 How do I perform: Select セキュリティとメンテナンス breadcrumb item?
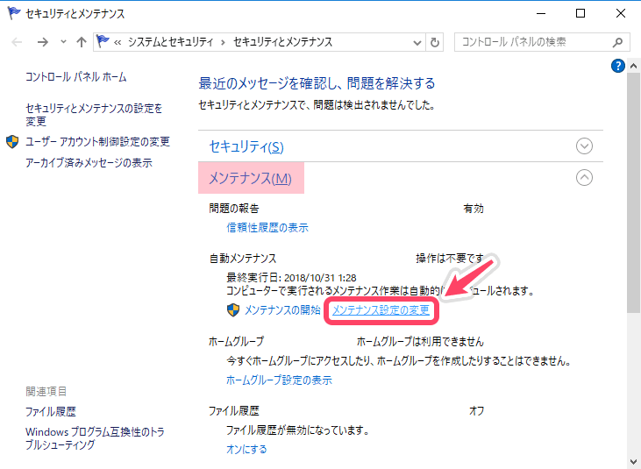click(x=283, y=42)
